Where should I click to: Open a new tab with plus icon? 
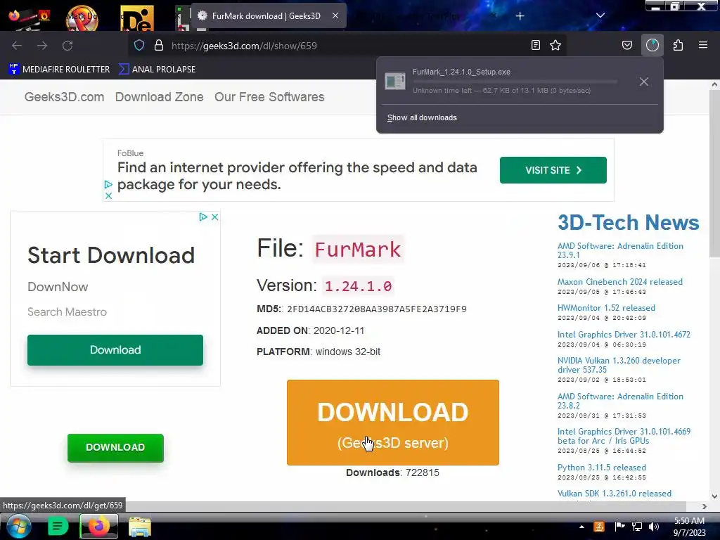(x=520, y=16)
